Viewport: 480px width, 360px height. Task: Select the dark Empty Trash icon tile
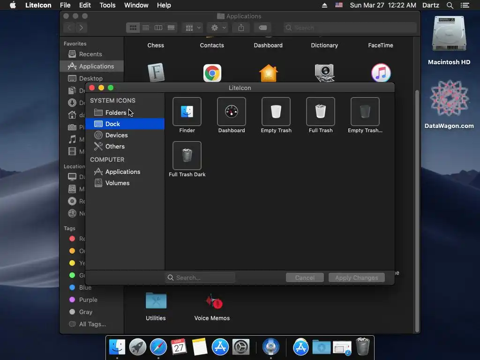point(365,112)
